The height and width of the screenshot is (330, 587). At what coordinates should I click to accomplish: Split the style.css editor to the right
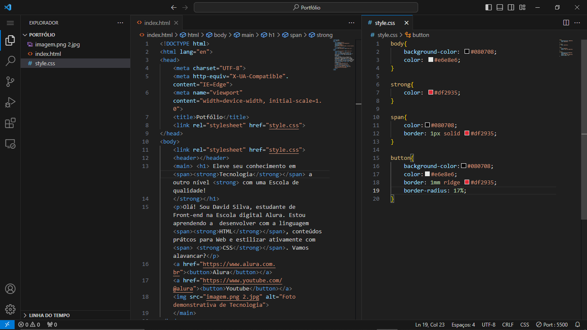(x=566, y=23)
